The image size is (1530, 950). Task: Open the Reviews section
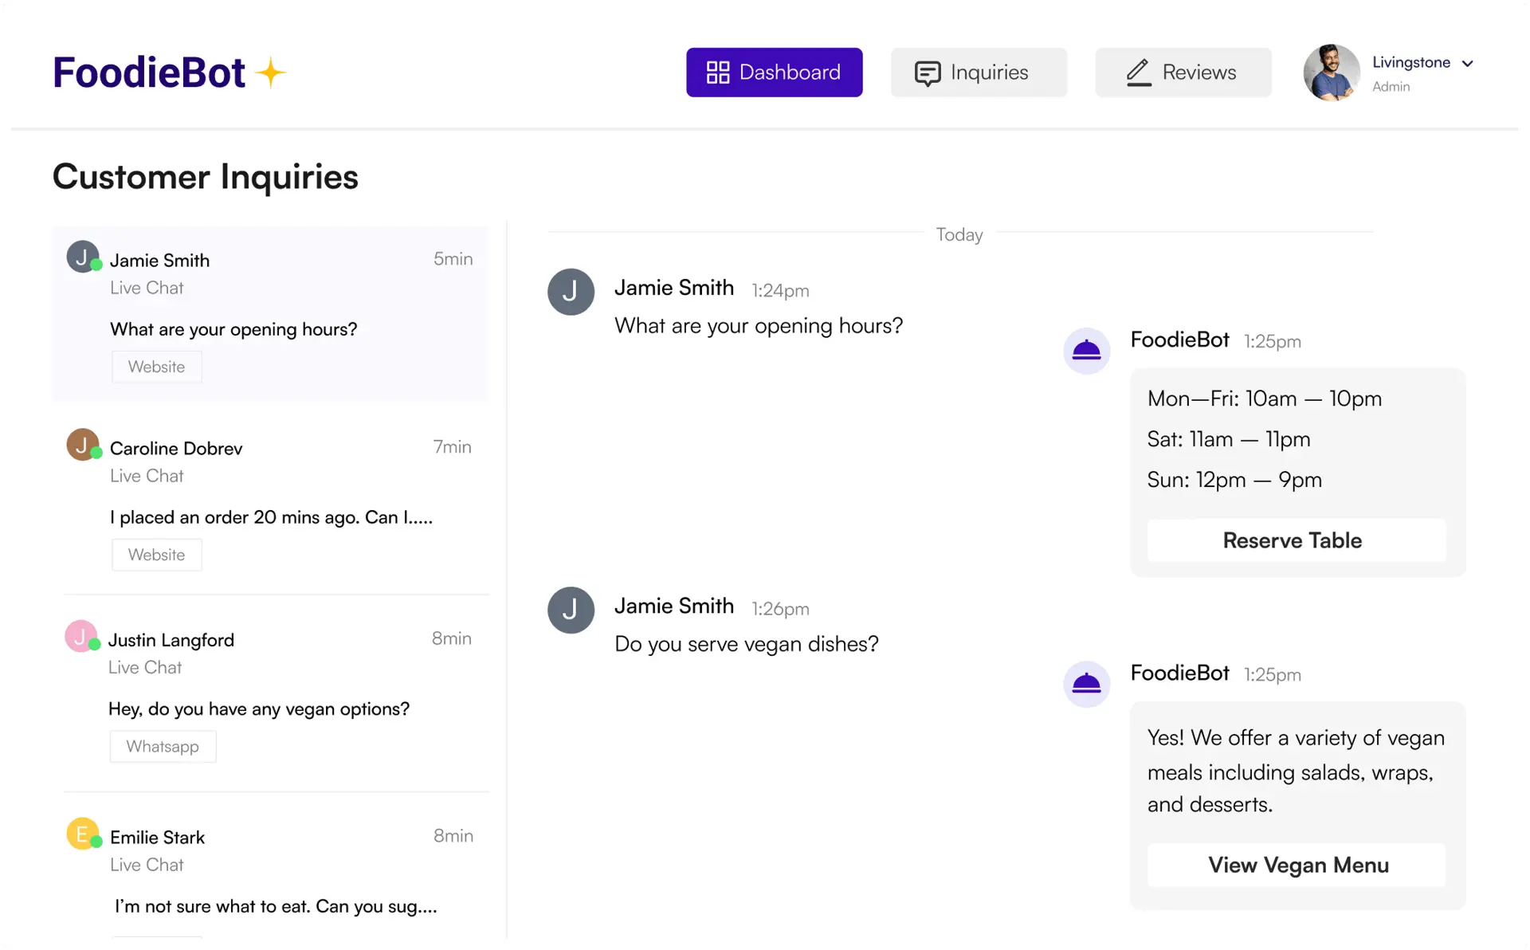1183,72
